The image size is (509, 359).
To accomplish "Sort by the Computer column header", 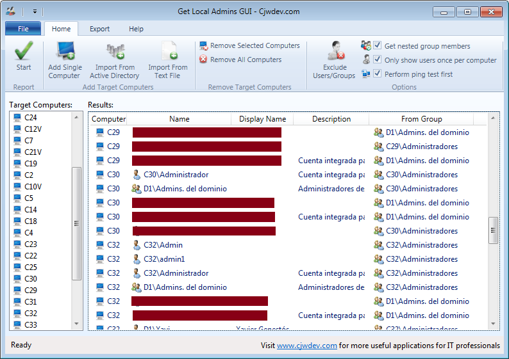I will (x=108, y=119).
